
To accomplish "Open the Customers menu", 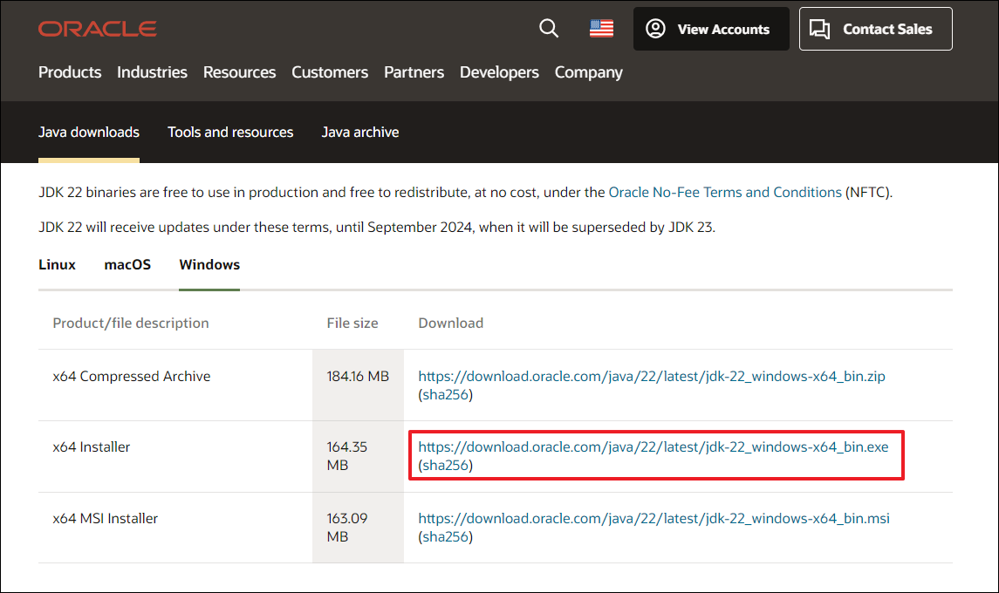I will point(330,72).
